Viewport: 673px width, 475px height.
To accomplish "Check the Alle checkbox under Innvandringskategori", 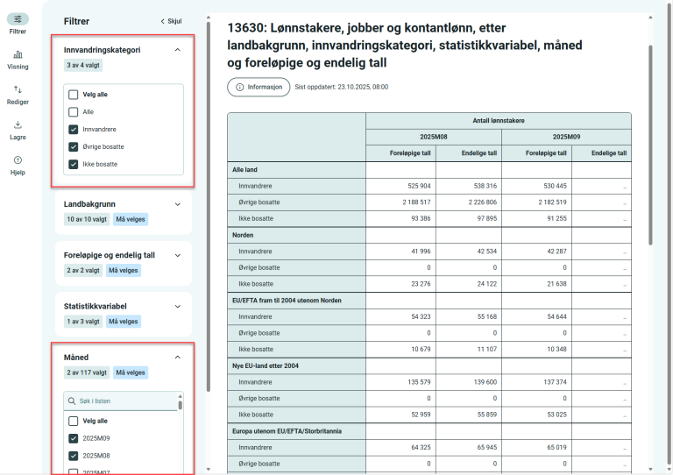I will click(x=74, y=112).
